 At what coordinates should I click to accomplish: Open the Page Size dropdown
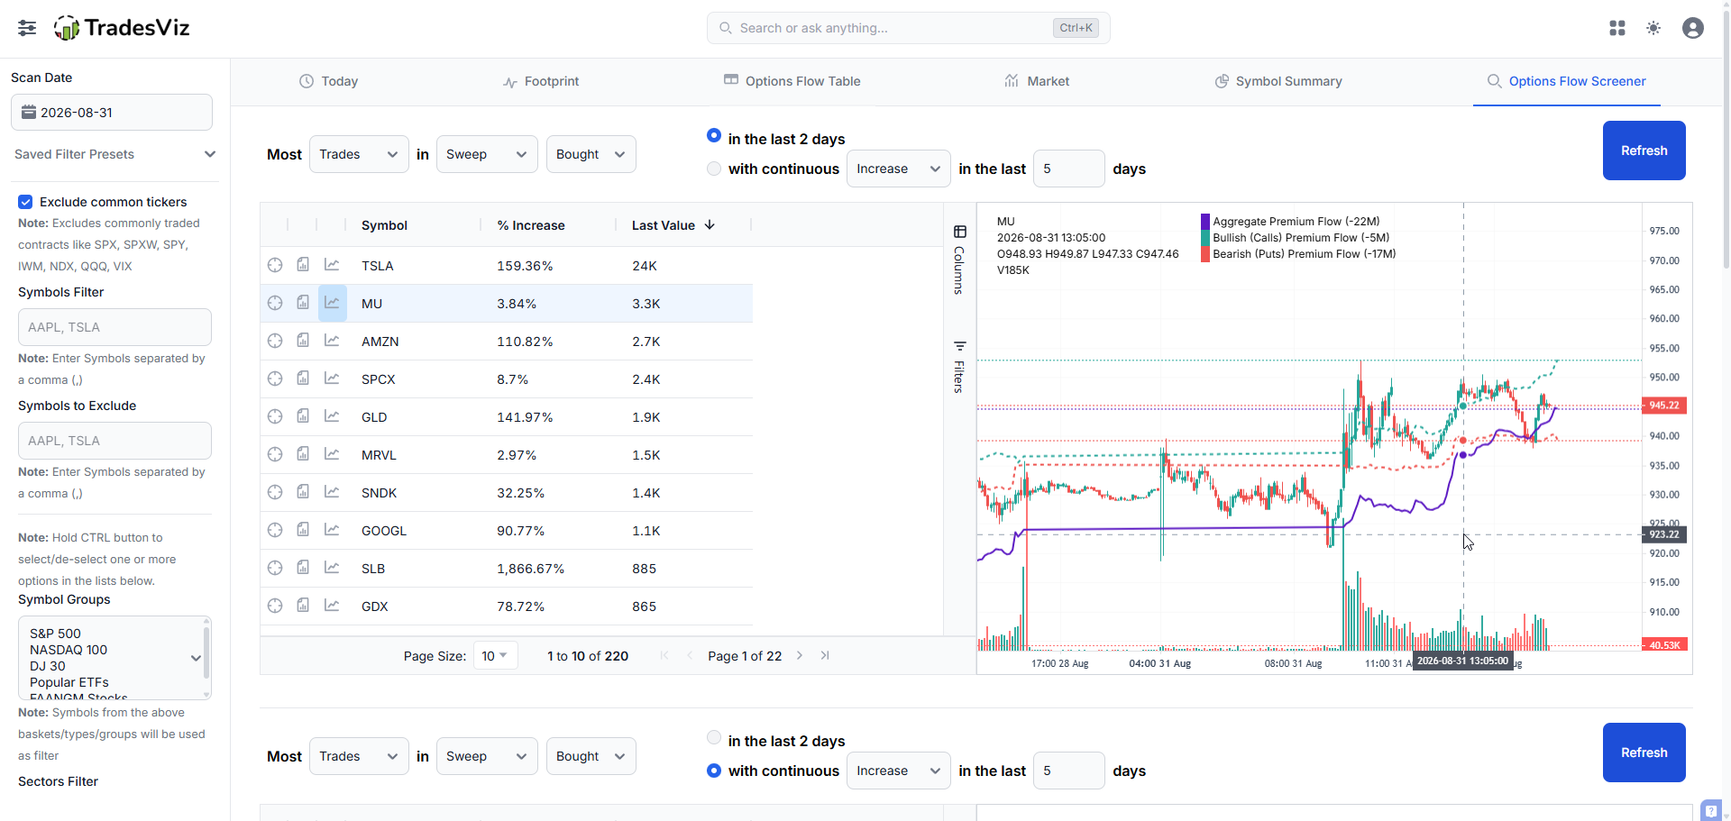(x=495, y=656)
